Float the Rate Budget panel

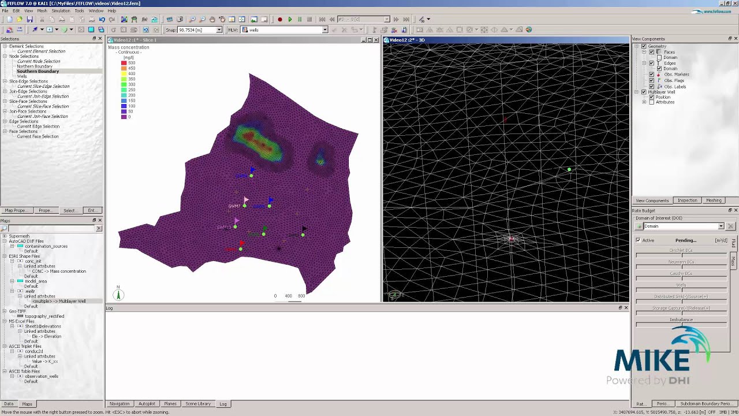[x=730, y=210]
